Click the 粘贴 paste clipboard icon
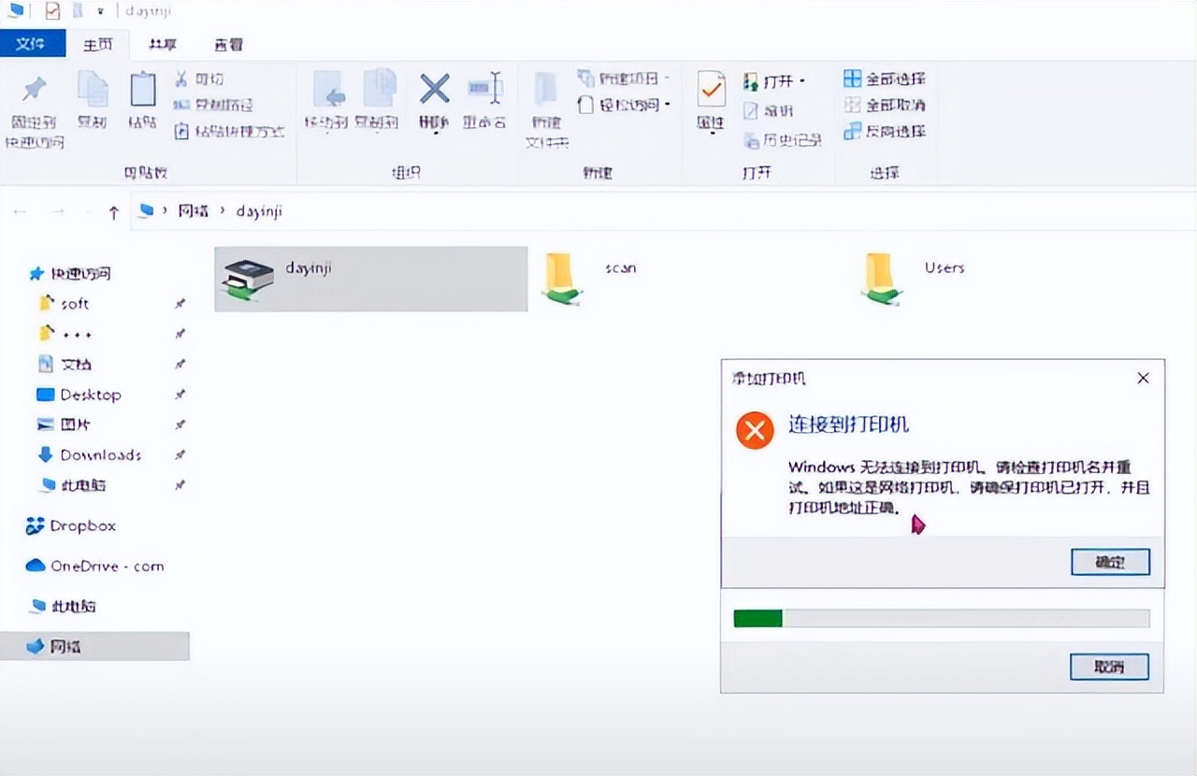Image resolution: width=1197 pixels, height=776 pixels. 142,90
